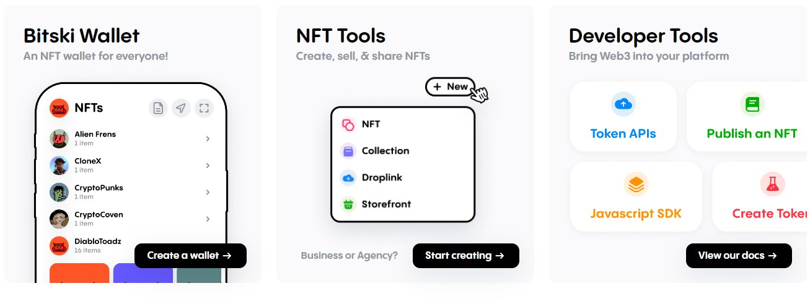The height and width of the screenshot is (299, 810).
Task: Click the Droplink cloud icon
Action: [348, 177]
